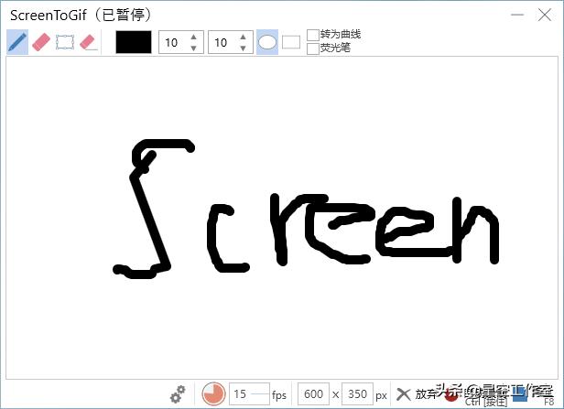Enable the 转为曲线 checkbox
Image resolution: width=564 pixels, height=409 pixels.
point(313,35)
